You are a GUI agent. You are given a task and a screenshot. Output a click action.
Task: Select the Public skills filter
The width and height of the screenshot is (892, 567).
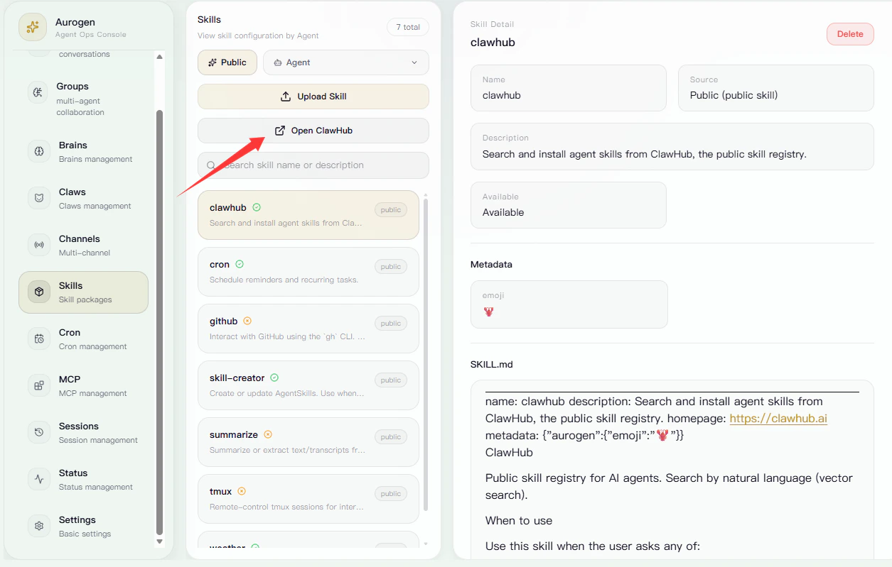tap(227, 62)
